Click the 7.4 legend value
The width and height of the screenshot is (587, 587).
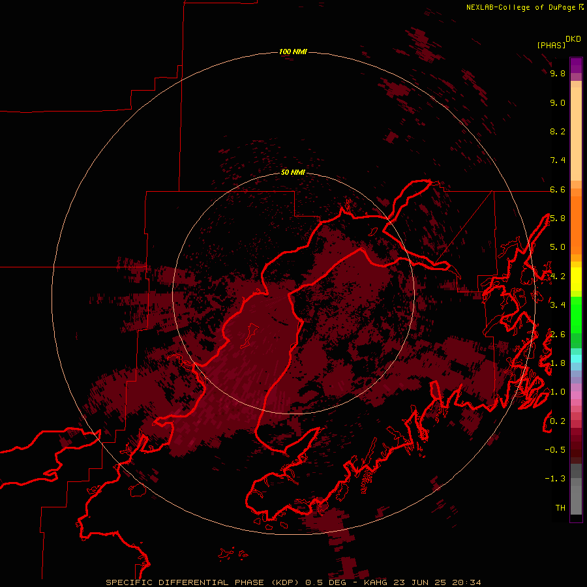click(x=558, y=160)
